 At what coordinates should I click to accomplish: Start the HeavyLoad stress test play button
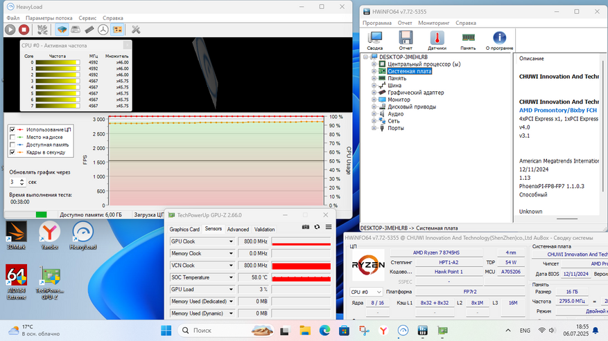(x=10, y=30)
